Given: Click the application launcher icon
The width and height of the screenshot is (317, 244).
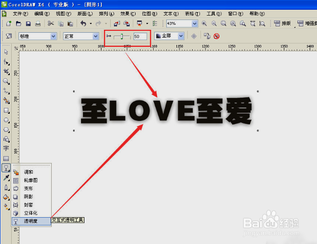Looking at the screenshot, I should coord(139,23).
